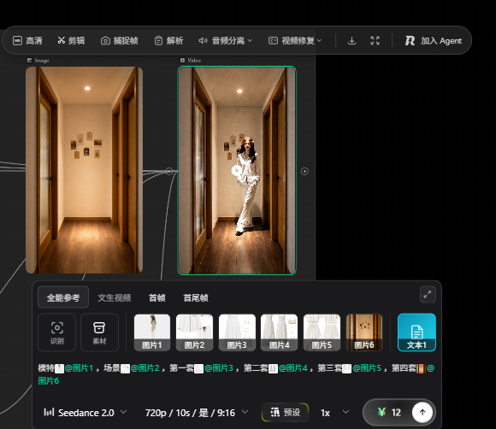Click the 加入 Agent button
The width and height of the screenshot is (496, 429).
coord(434,40)
